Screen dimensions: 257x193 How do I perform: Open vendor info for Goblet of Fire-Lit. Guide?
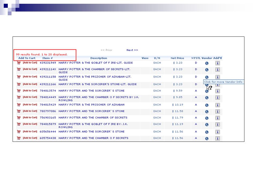(x=207, y=63)
